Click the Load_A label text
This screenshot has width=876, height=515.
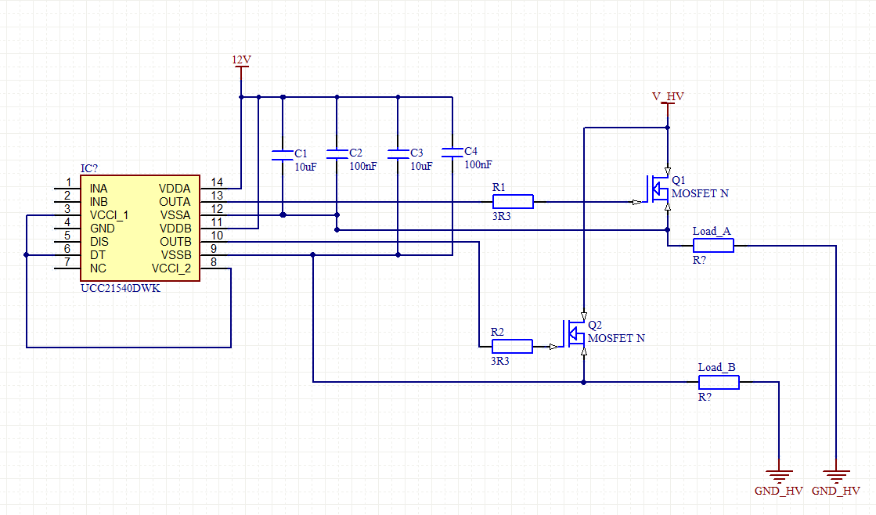pyautogui.click(x=712, y=231)
